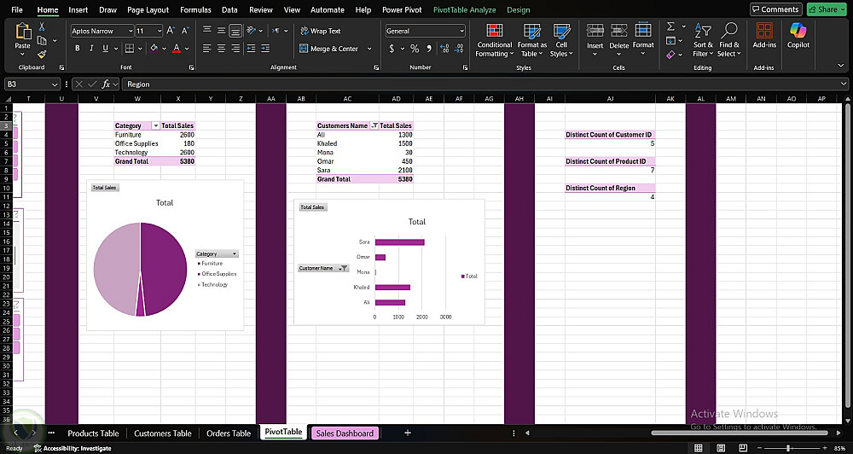Open Sort & Filter menu
Image resolution: width=853 pixels, height=454 pixels.
click(703, 41)
